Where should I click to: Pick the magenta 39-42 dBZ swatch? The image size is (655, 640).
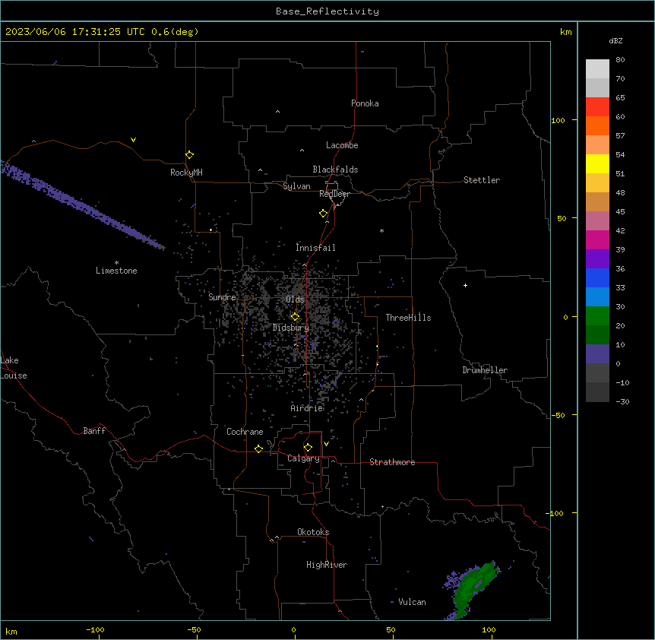pyautogui.click(x=597, y=239)
